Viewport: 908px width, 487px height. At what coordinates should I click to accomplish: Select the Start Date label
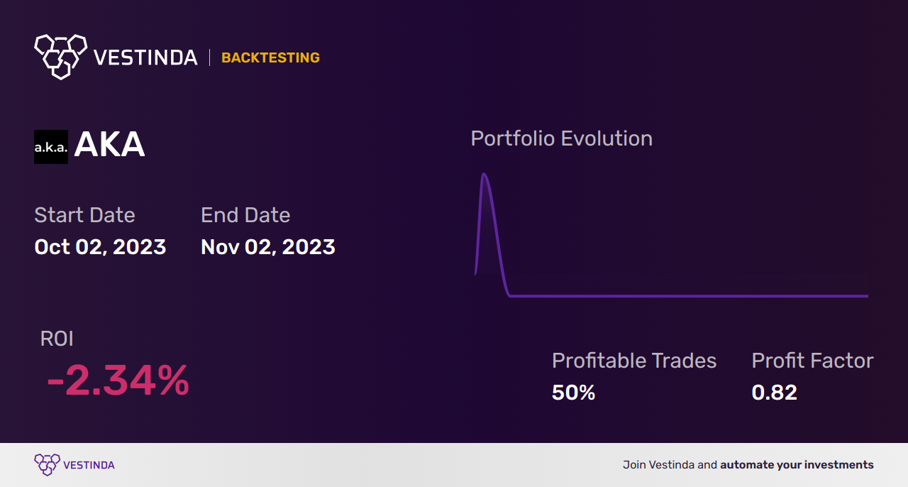tap(84, 215)
